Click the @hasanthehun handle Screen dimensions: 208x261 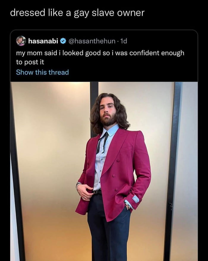92,41
